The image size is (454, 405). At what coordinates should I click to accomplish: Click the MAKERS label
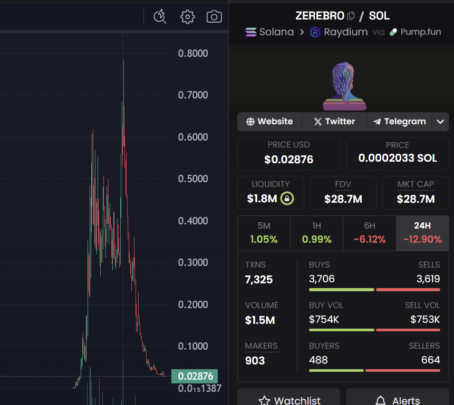click(x=261, y=345)
